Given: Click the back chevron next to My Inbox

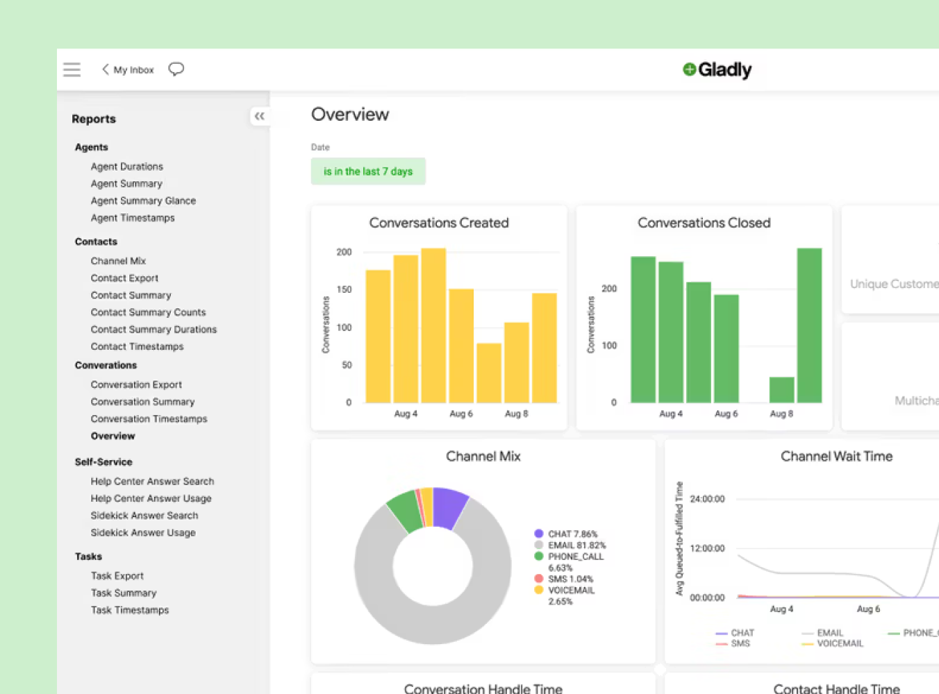Looking at the screenshot, I should [105, 69].
